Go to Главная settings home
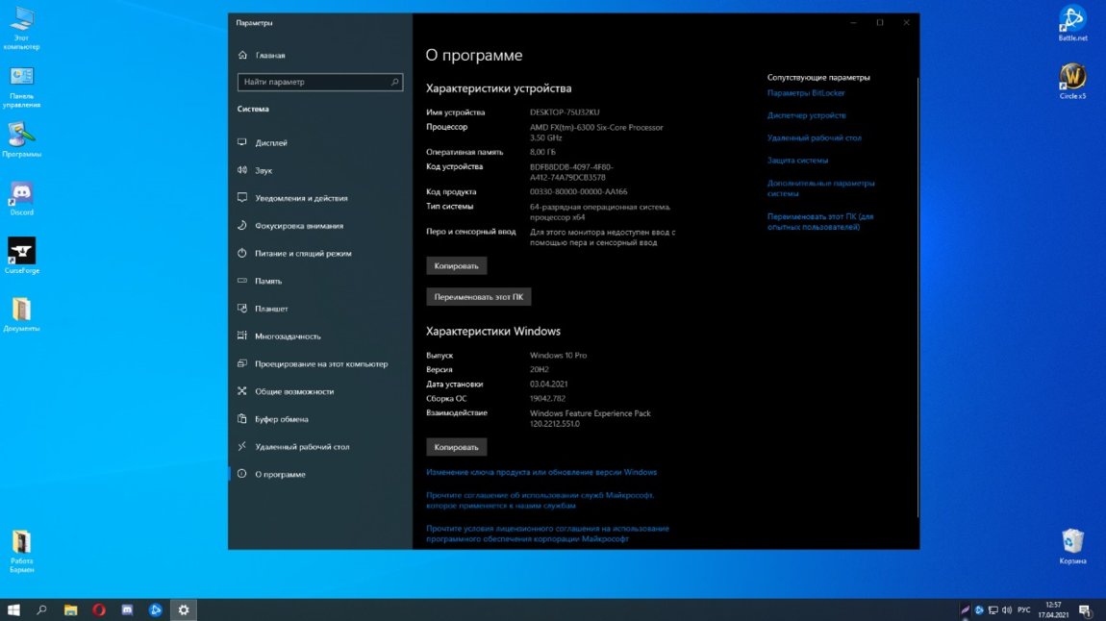 click(x=269, y=56)
